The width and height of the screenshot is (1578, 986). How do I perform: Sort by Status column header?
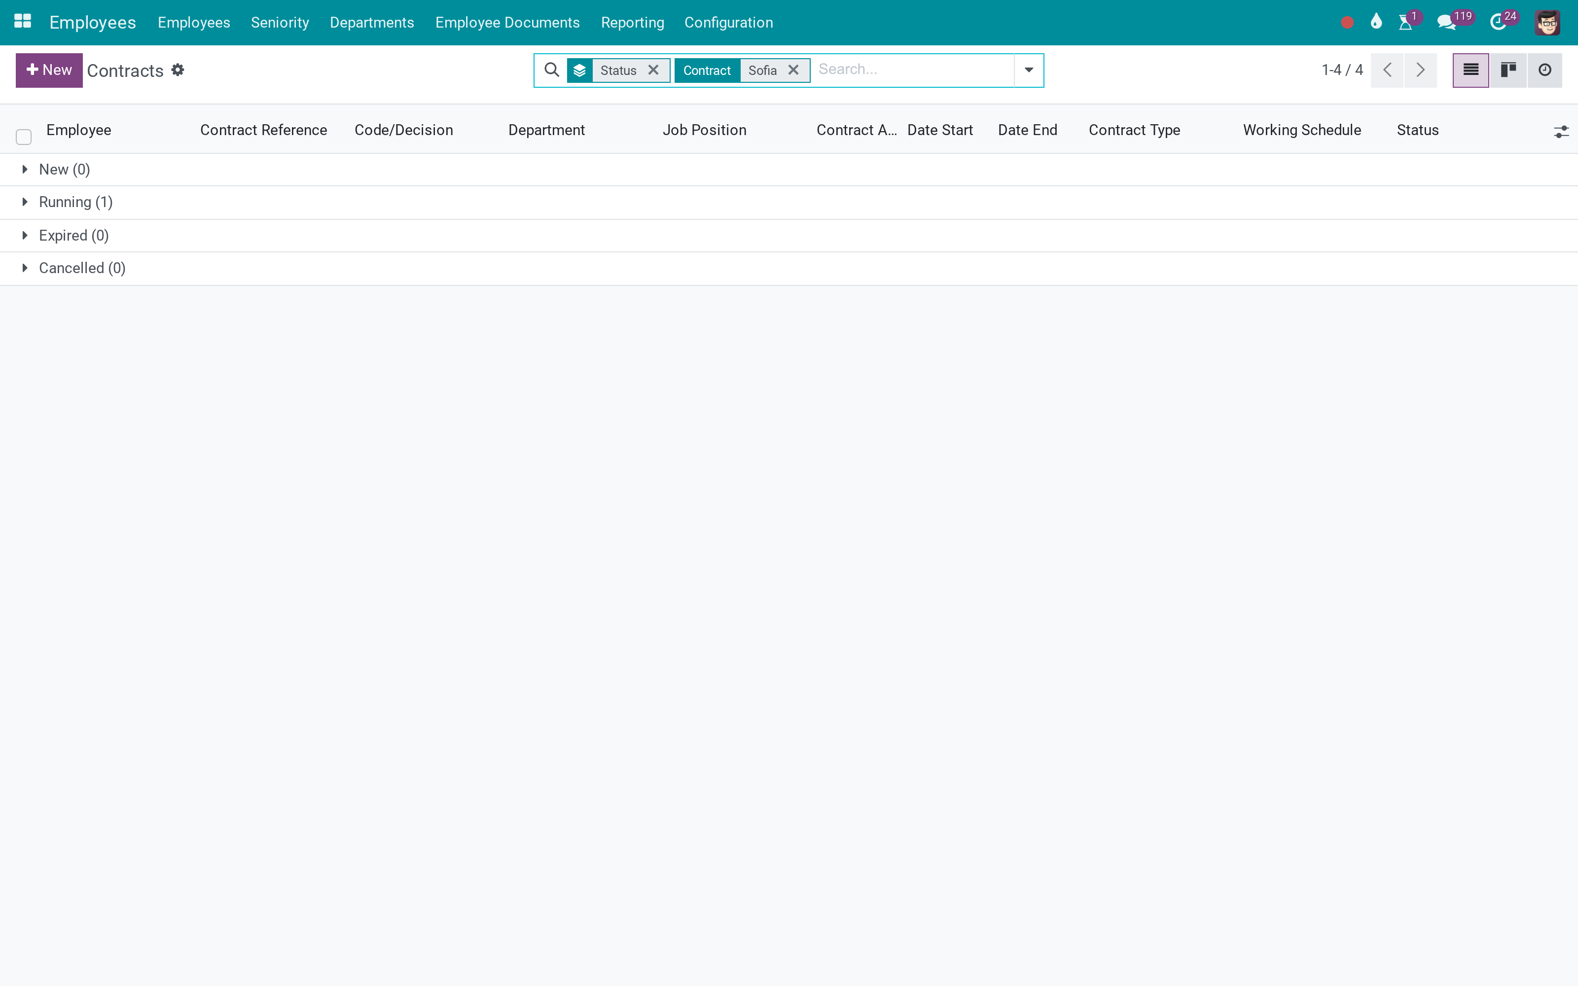click(1418, 130)
